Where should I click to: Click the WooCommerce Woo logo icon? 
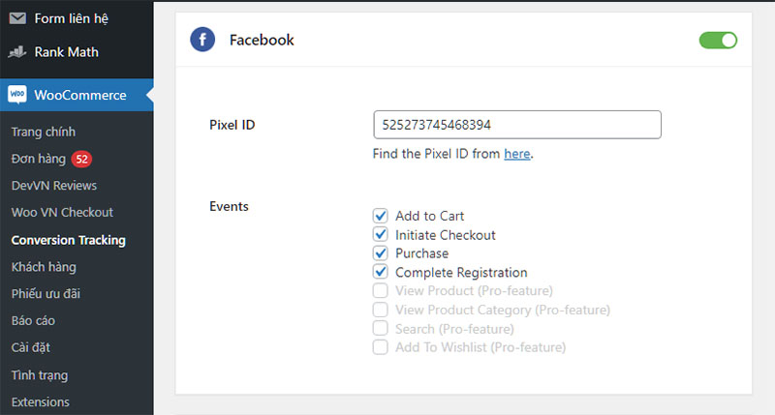click(x=17, y=94)
